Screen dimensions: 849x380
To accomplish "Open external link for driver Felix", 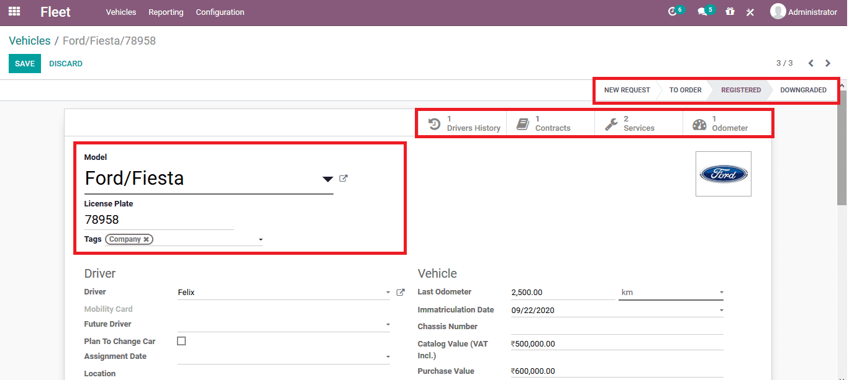I will (x=401, y=292).
